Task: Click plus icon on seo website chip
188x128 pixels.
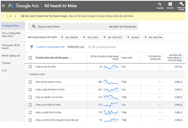Action: click(x=62, y=37)
